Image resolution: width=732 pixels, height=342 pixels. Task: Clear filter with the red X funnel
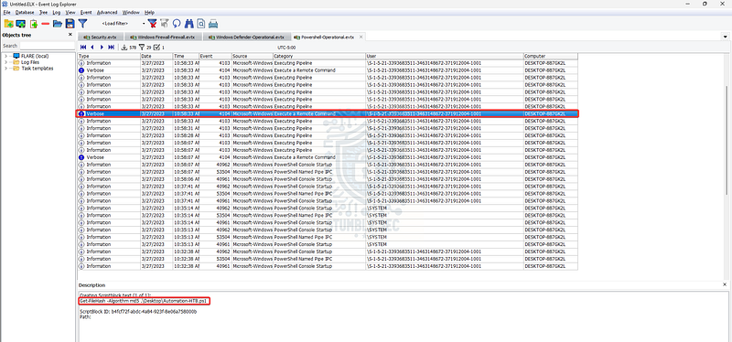click(152, 24)
